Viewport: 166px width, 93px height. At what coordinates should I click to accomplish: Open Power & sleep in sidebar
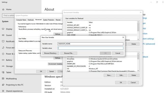click(x=8, y=54)
